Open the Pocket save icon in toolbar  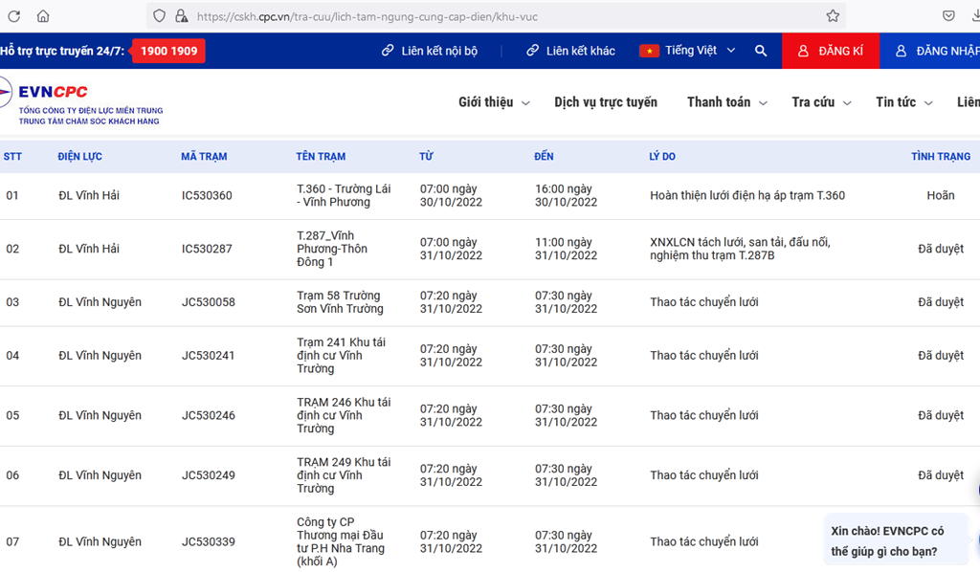pyautogui.click(x=948, y=16)
